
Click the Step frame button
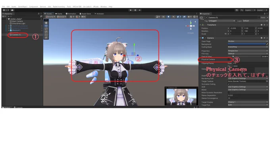pos(140,10)
